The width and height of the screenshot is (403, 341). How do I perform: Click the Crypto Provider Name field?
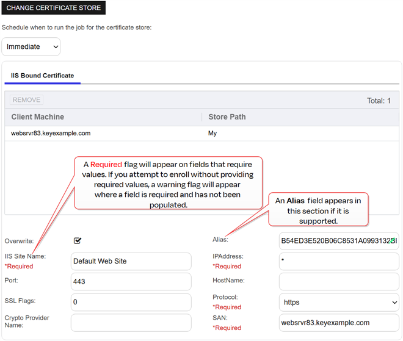[131, 323]
